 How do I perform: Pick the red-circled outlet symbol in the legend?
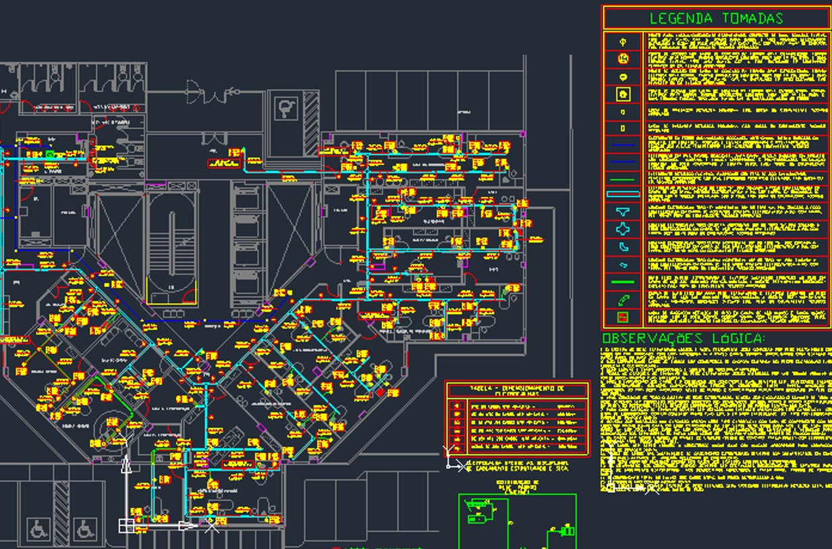pyautogui.click(x=623, y=59)
